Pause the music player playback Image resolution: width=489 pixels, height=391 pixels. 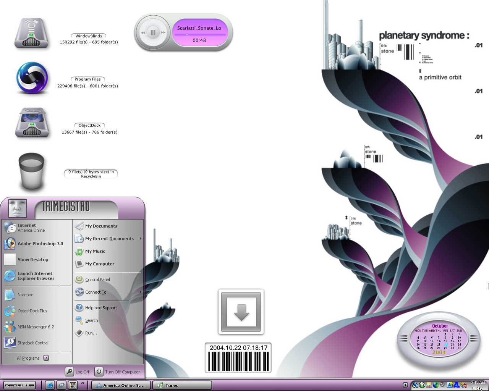(153, 33)
